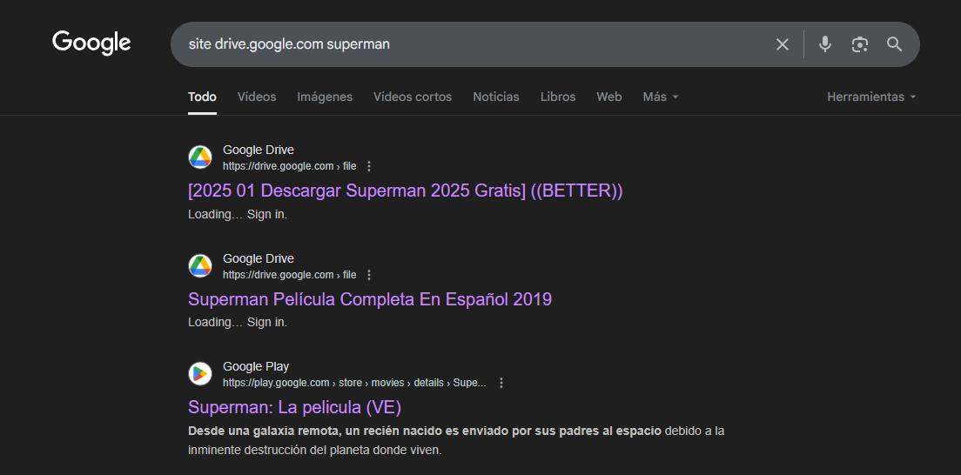Switch to the Vídeos tab
Image resolution: width=961 pixels, height=475 pixels.
pyautogui.click(x=257, y=97)
